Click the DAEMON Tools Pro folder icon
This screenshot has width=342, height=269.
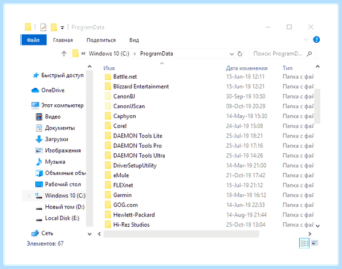108,146
